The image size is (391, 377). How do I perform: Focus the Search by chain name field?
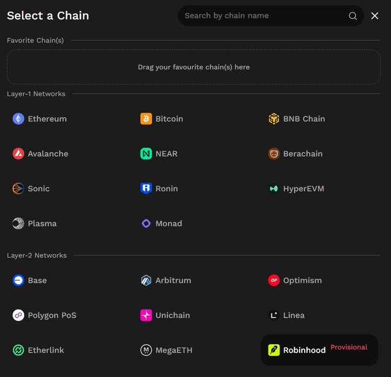click(271, 15)
